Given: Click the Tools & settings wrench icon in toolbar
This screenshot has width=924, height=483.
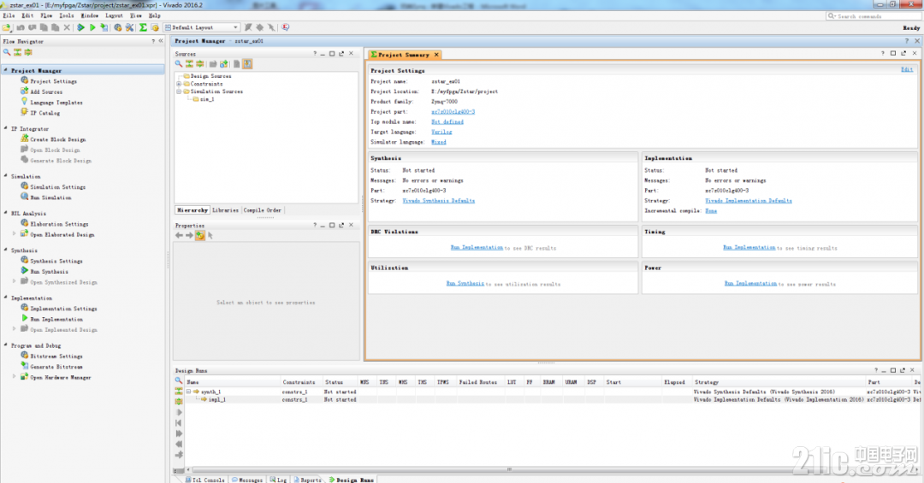Looking at the screenshot, I should (x=130, y=27).
